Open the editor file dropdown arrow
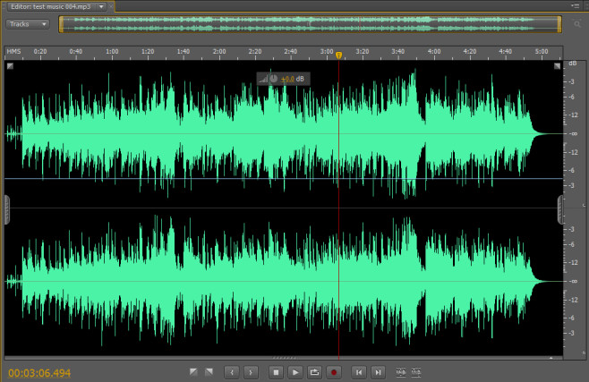Image resolution: width=589 pixels, height=382 pixels. [x=101, y=6]
